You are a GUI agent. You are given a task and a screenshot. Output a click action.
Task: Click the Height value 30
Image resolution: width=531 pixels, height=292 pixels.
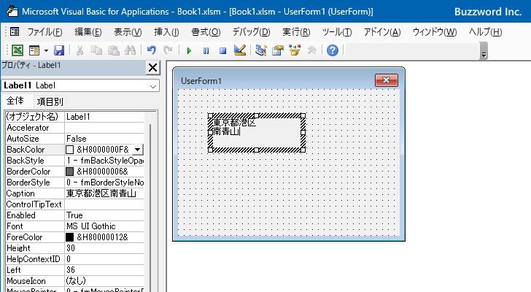pos(104,248)
